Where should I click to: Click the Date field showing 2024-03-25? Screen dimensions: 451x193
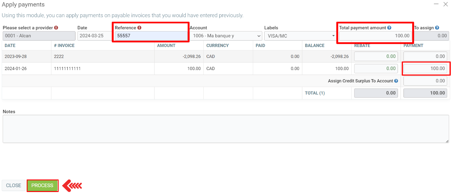(x=94, y=36)
